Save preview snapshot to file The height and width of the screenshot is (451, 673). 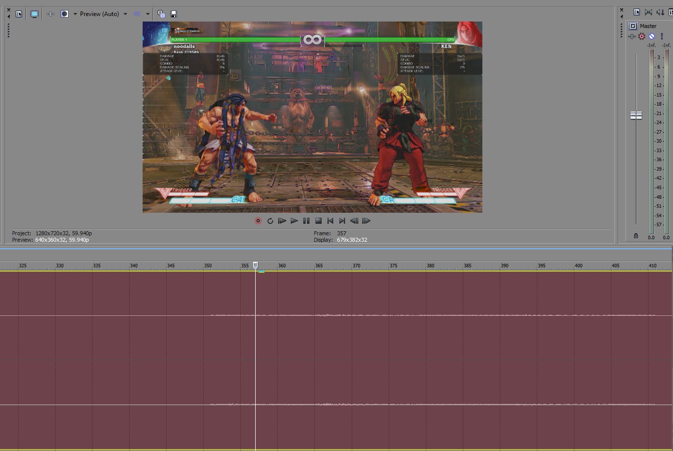pyautogui.click(x=174, y=14)
